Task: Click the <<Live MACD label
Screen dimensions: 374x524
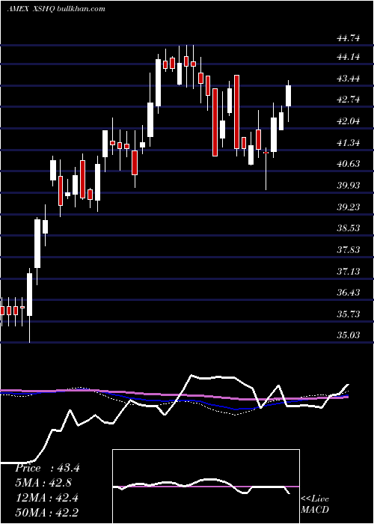Action: click(x=315, y=504)
